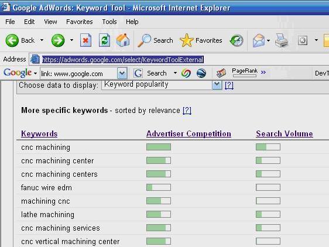Open the File menu
This screenshot has height=247, width=329.
pyautogui.click(x=10, y=22)
